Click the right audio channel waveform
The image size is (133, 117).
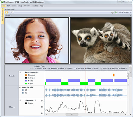click(86, 95)
